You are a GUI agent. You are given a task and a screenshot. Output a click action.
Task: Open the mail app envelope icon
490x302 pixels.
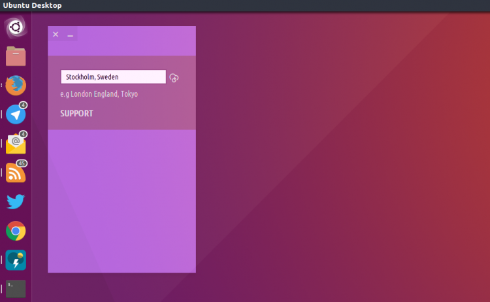click(16, 143)
